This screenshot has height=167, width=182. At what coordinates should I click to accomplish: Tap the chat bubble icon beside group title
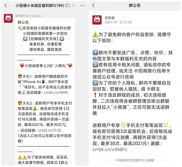(68, 5)
